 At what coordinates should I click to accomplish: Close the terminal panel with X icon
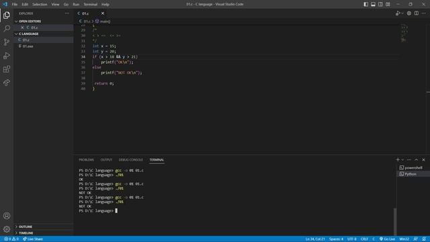coord(423,159)
